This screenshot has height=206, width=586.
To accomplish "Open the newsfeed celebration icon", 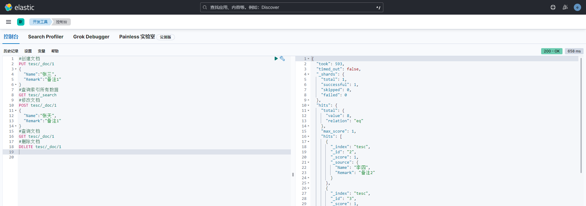I will pos(565,7).
